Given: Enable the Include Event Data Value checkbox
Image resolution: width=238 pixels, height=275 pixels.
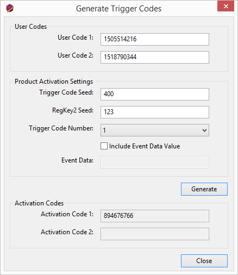Looking at the screenshot, I should coord(104,146).
